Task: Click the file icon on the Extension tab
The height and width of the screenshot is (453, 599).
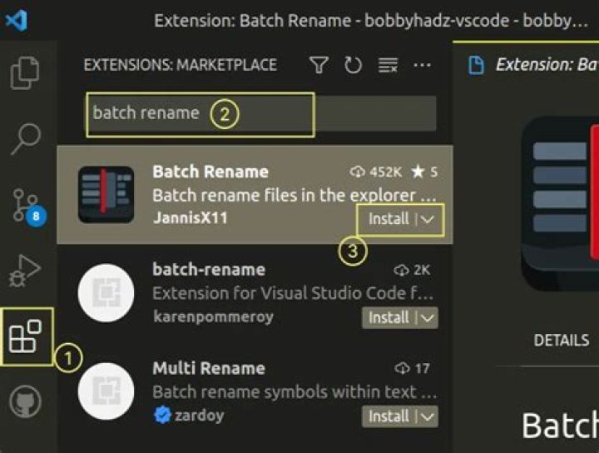Action: [476, 65]
